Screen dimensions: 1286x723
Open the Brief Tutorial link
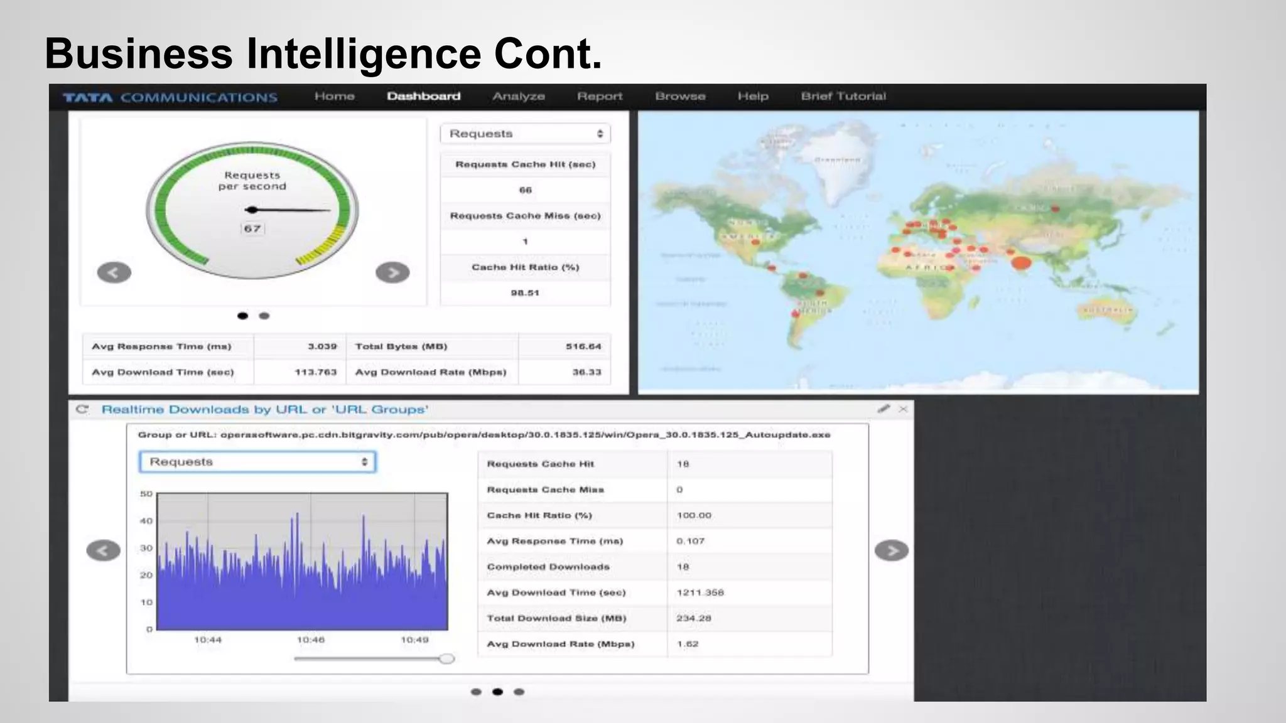pyautogui.click(x=843, y=96)
